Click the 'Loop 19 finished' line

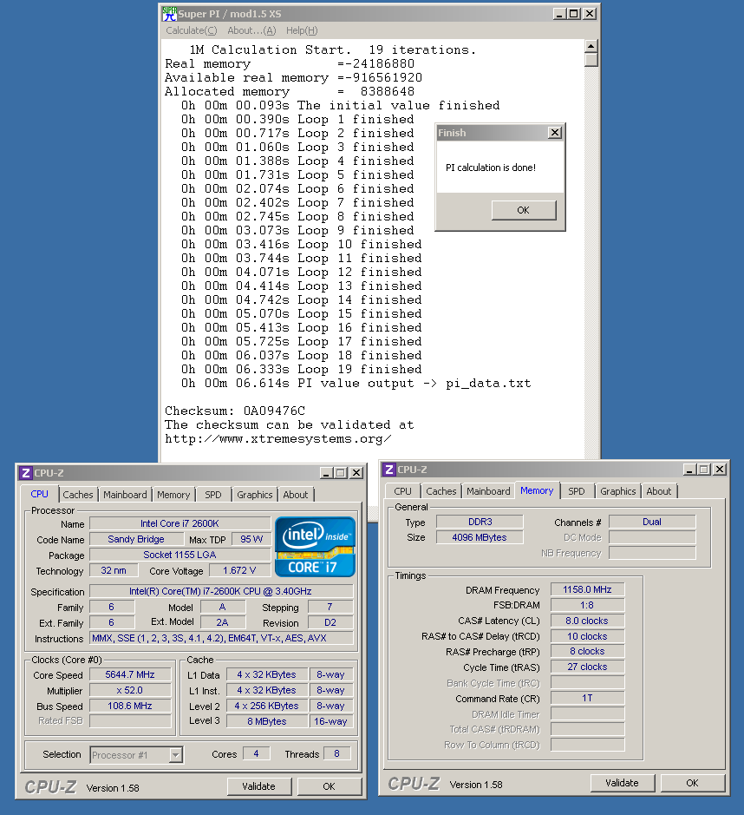pyautogui.click(x=302, y=370)
